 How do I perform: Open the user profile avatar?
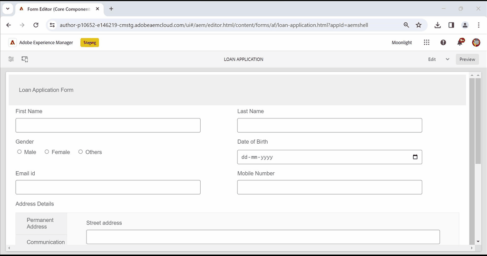(476, 42)
